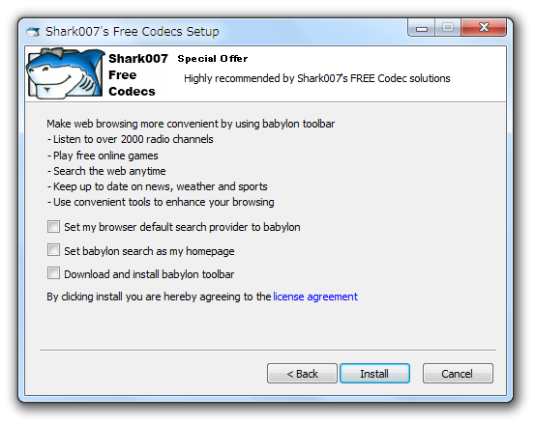
Task: Click the Make web browsing more convenient line
Action: [191, 124]
